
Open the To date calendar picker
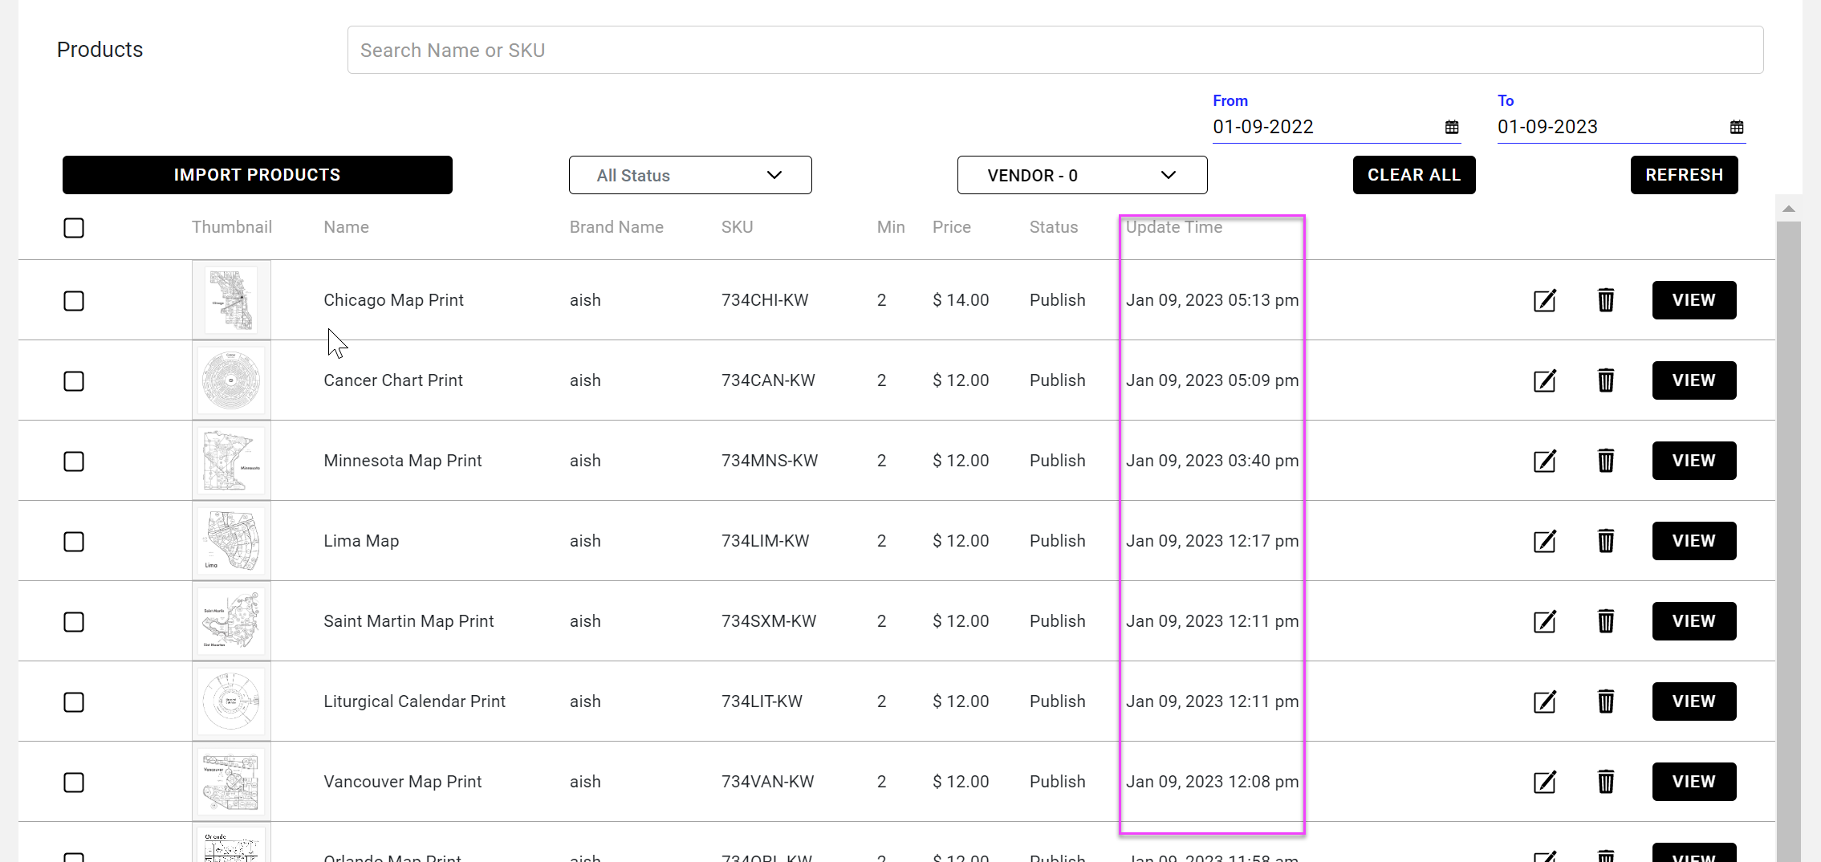click(x=1736, y=127)
